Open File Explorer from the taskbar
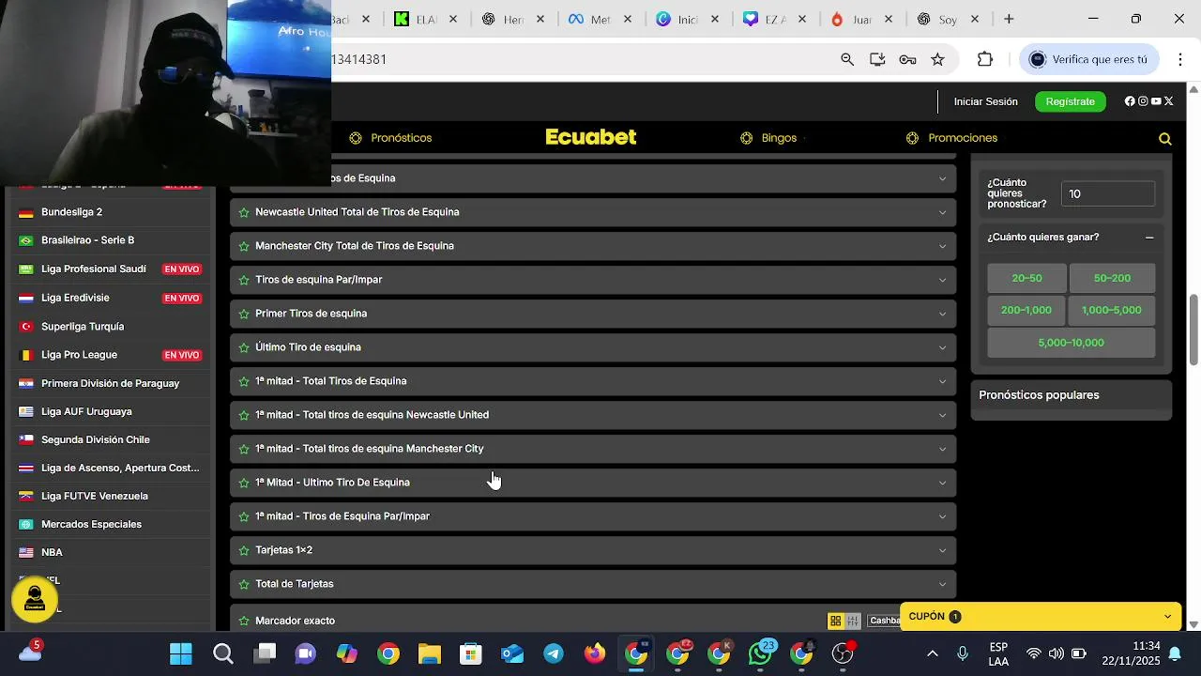 (x=430, y=653)
